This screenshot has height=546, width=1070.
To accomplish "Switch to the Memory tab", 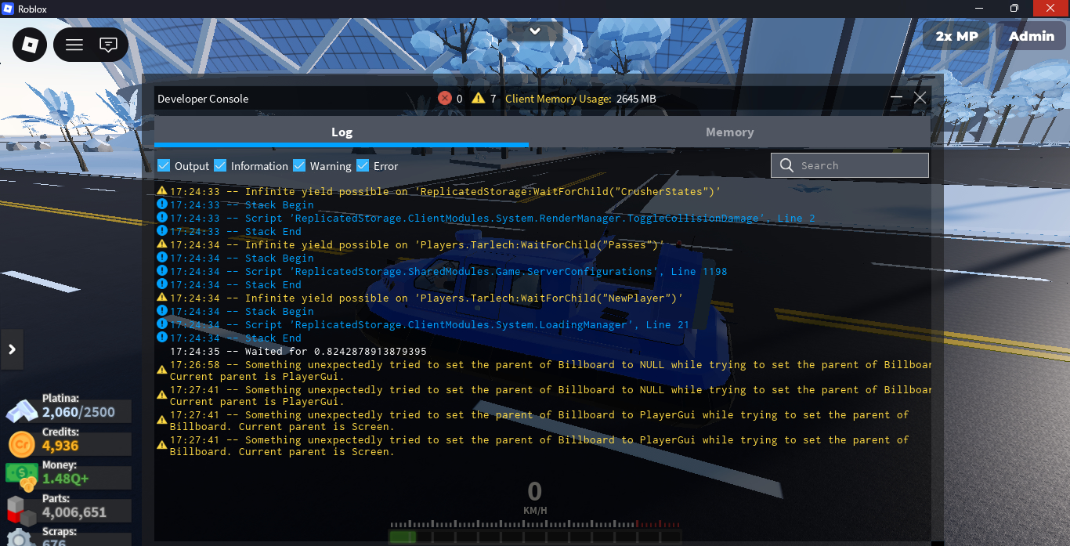I will point(729,132).
